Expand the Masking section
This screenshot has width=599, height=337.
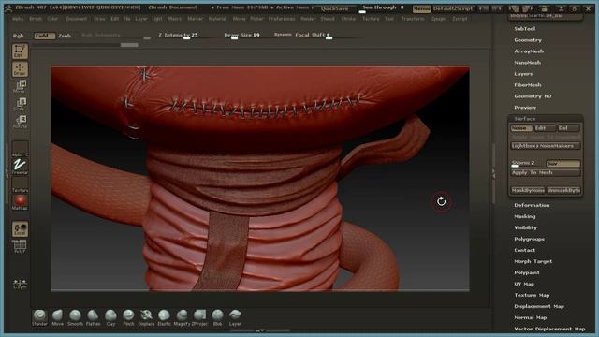(524, 216)
